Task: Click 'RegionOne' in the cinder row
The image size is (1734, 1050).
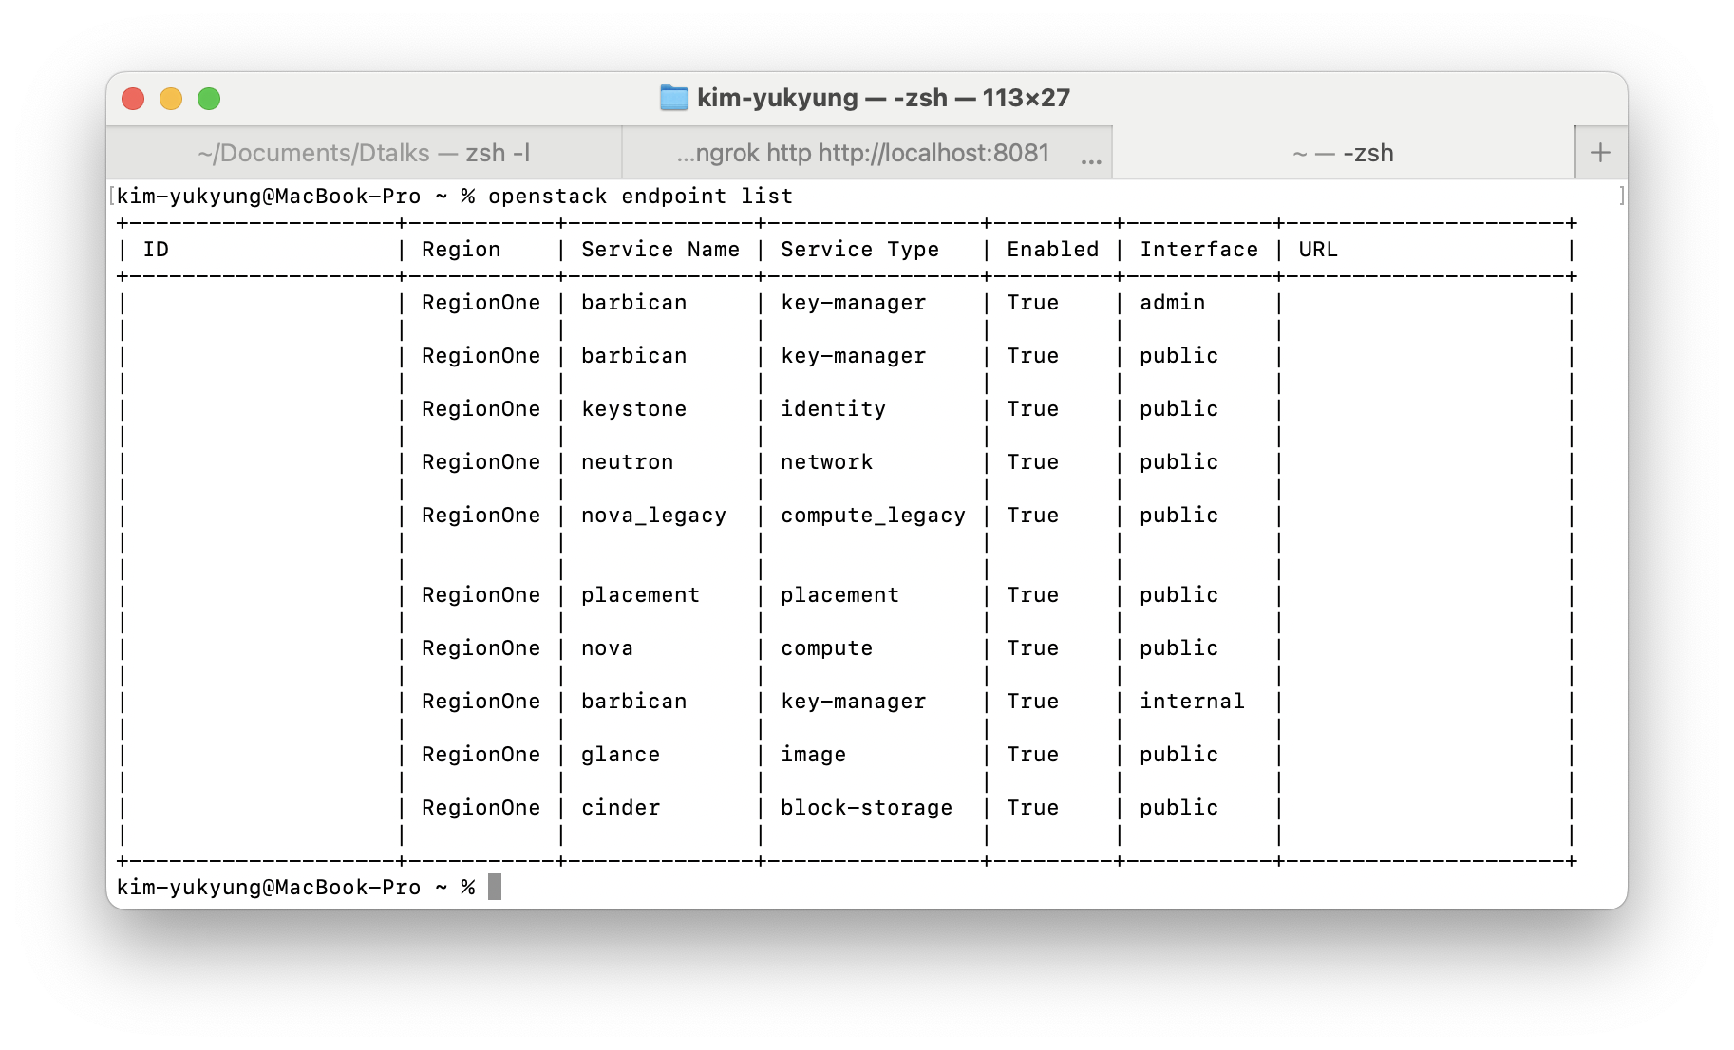Action: point(481,808)
